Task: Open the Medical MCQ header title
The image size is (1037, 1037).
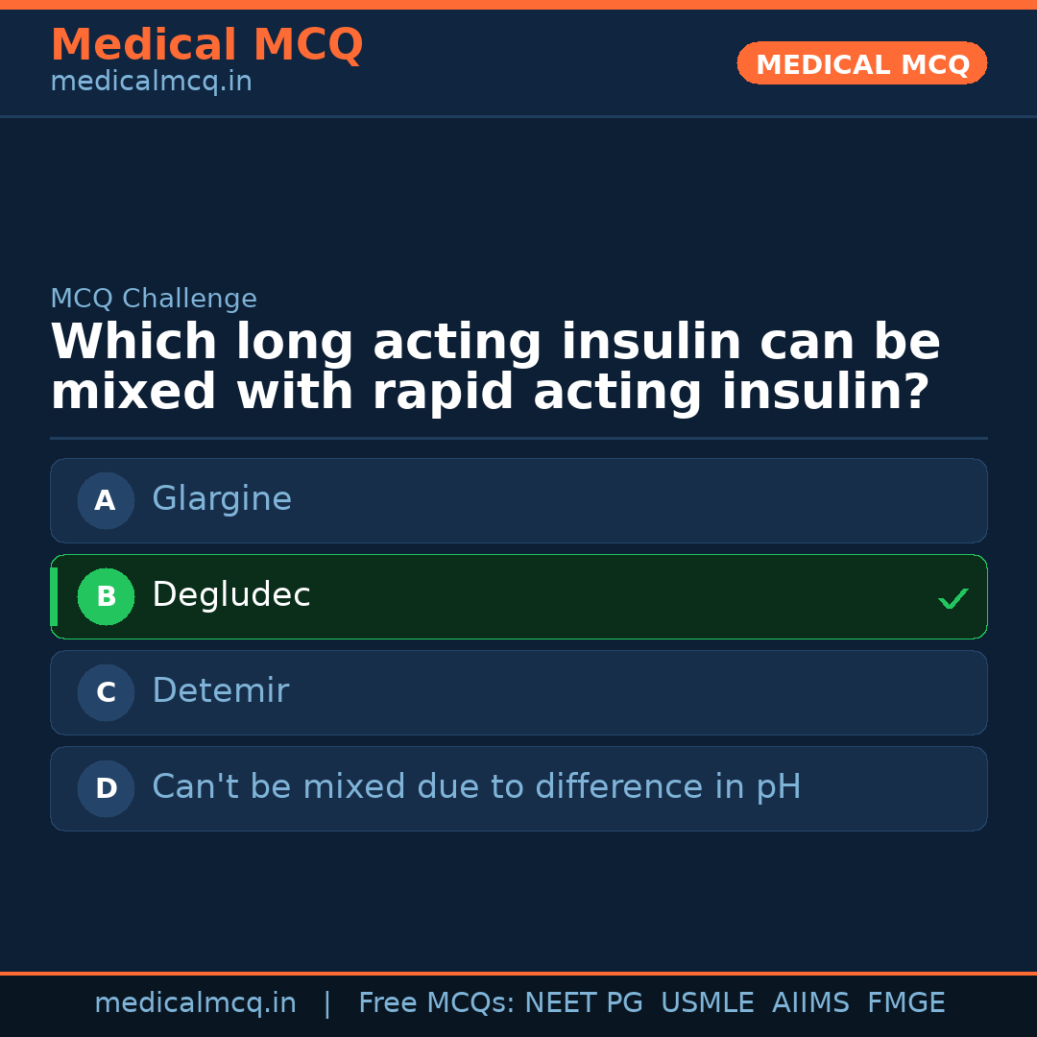Action: click(x=206, y=45)
